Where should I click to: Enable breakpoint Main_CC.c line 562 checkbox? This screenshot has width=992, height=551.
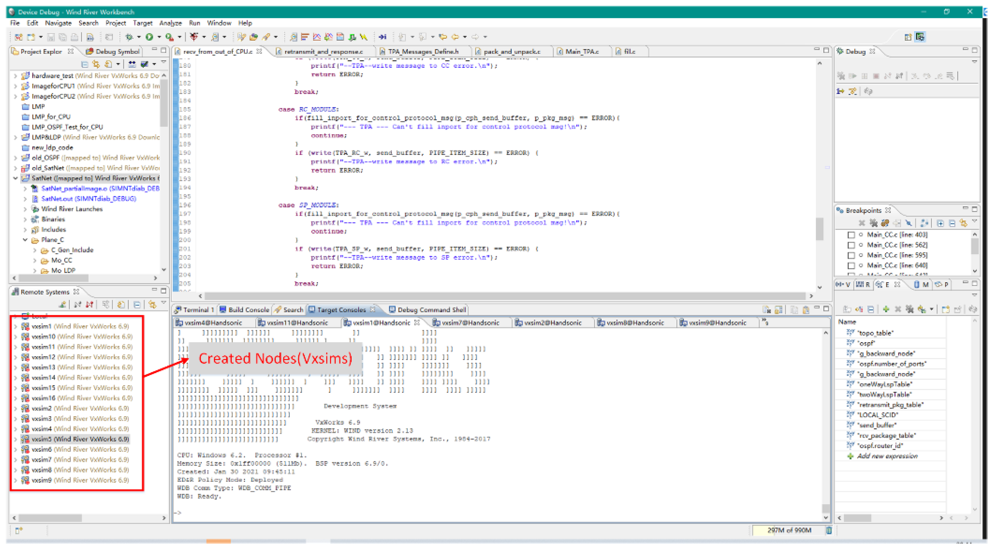852,245
